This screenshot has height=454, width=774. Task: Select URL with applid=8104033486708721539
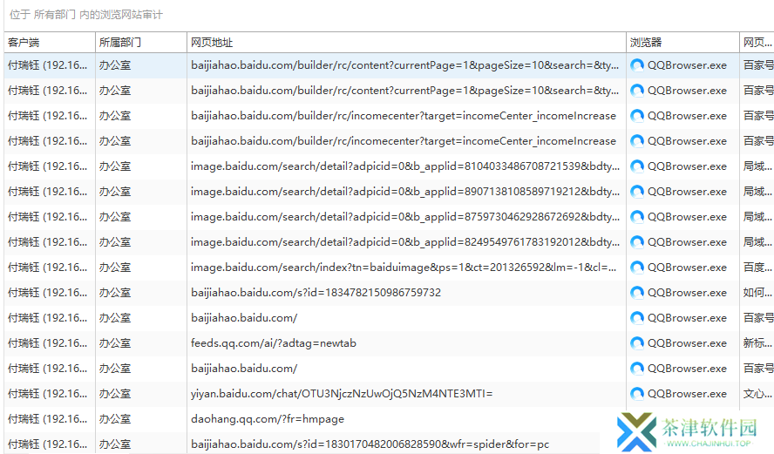point(405,166)
